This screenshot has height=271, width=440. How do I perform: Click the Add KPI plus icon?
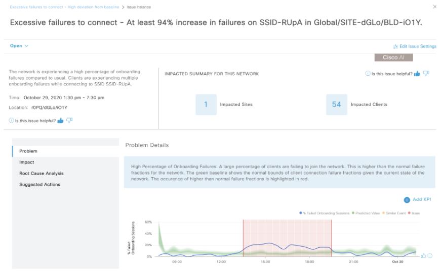(x=407, y=199)
